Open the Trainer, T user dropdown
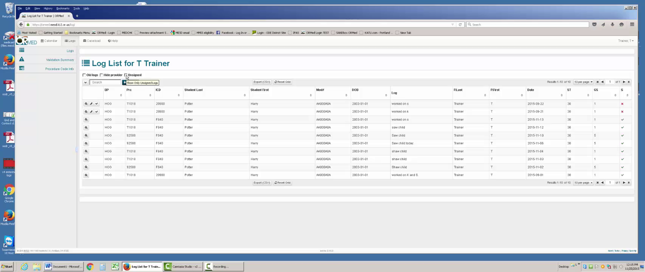The image size is (645, 272). 626,41
